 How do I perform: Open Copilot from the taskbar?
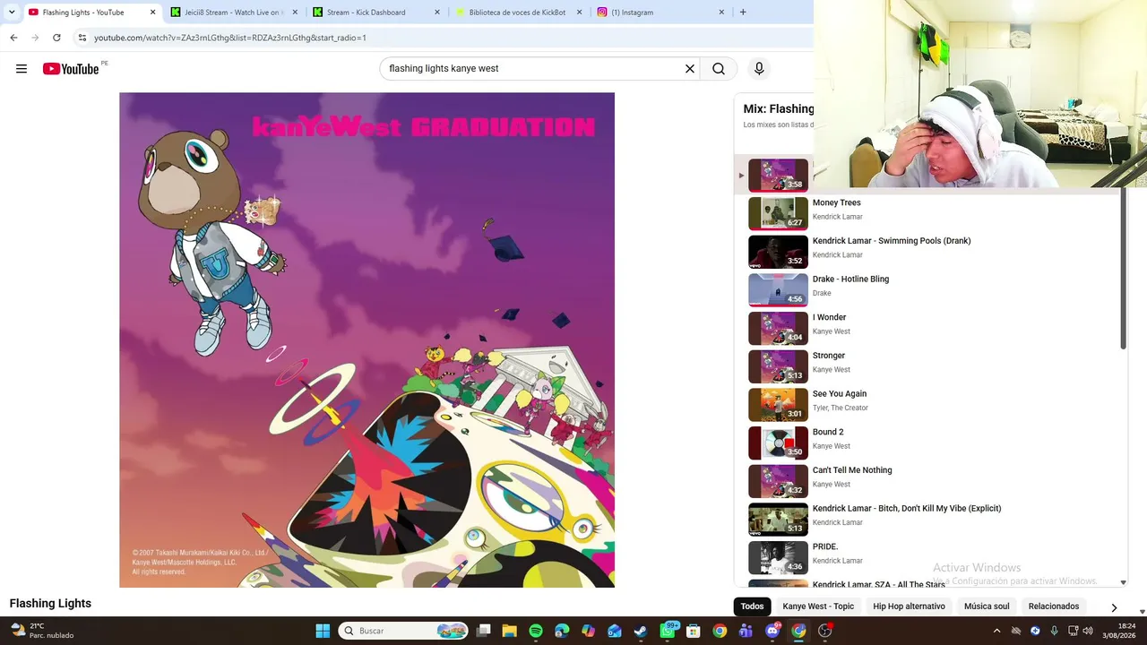coord(588,631)
